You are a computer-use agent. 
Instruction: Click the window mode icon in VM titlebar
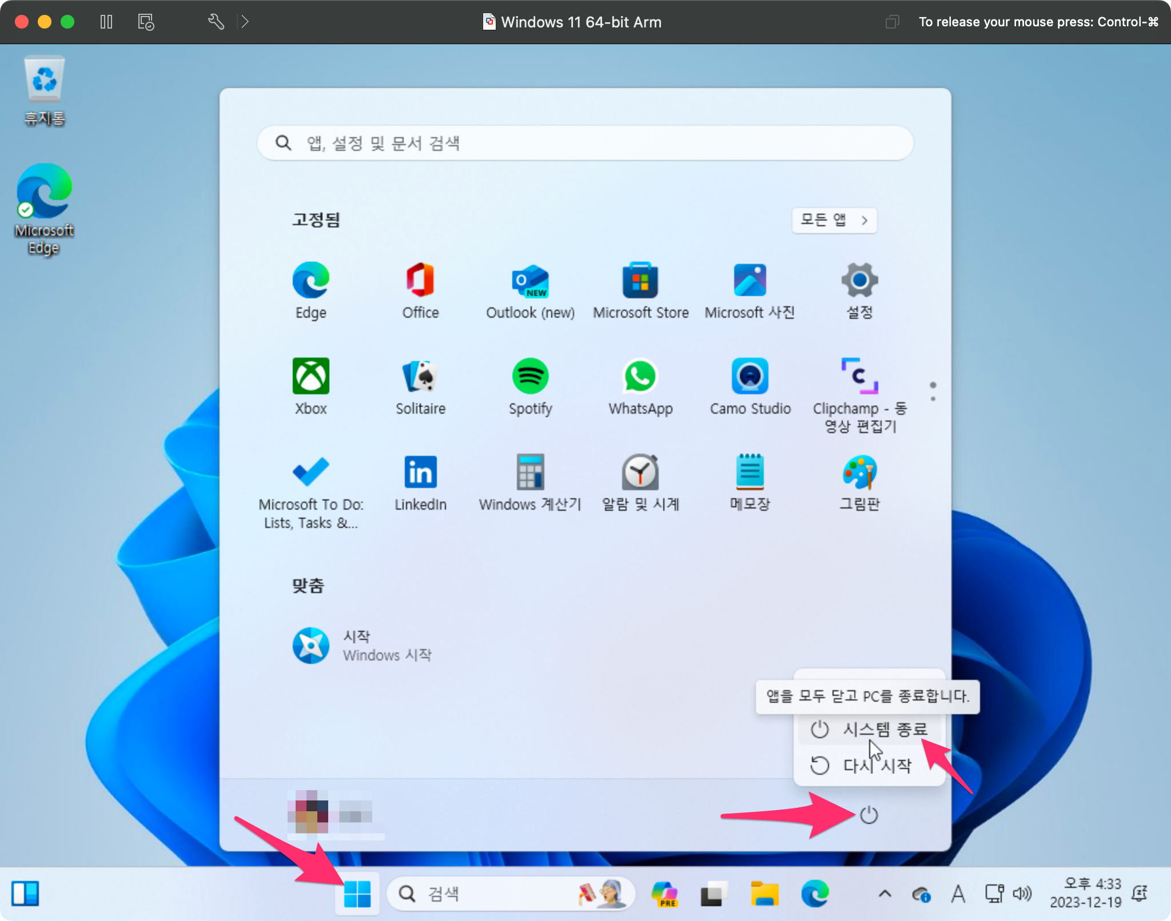[892, 22]
